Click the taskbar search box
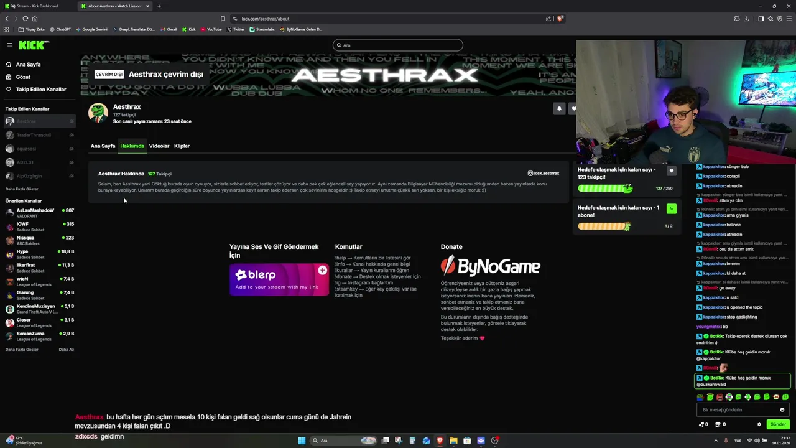Screen dimensions: 796x448 click(344, 441)
